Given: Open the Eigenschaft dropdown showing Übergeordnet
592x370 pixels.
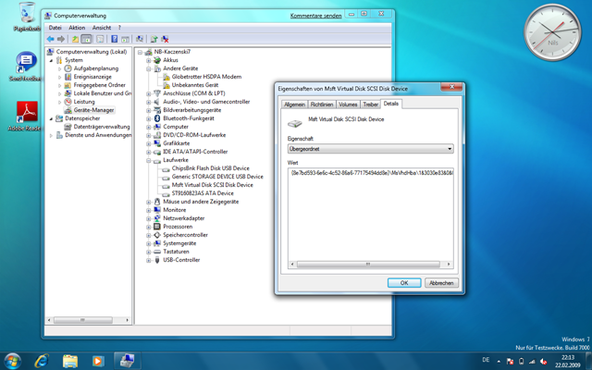Looking at the screenshot, I should pyautogui.click(x=370, y=149).
